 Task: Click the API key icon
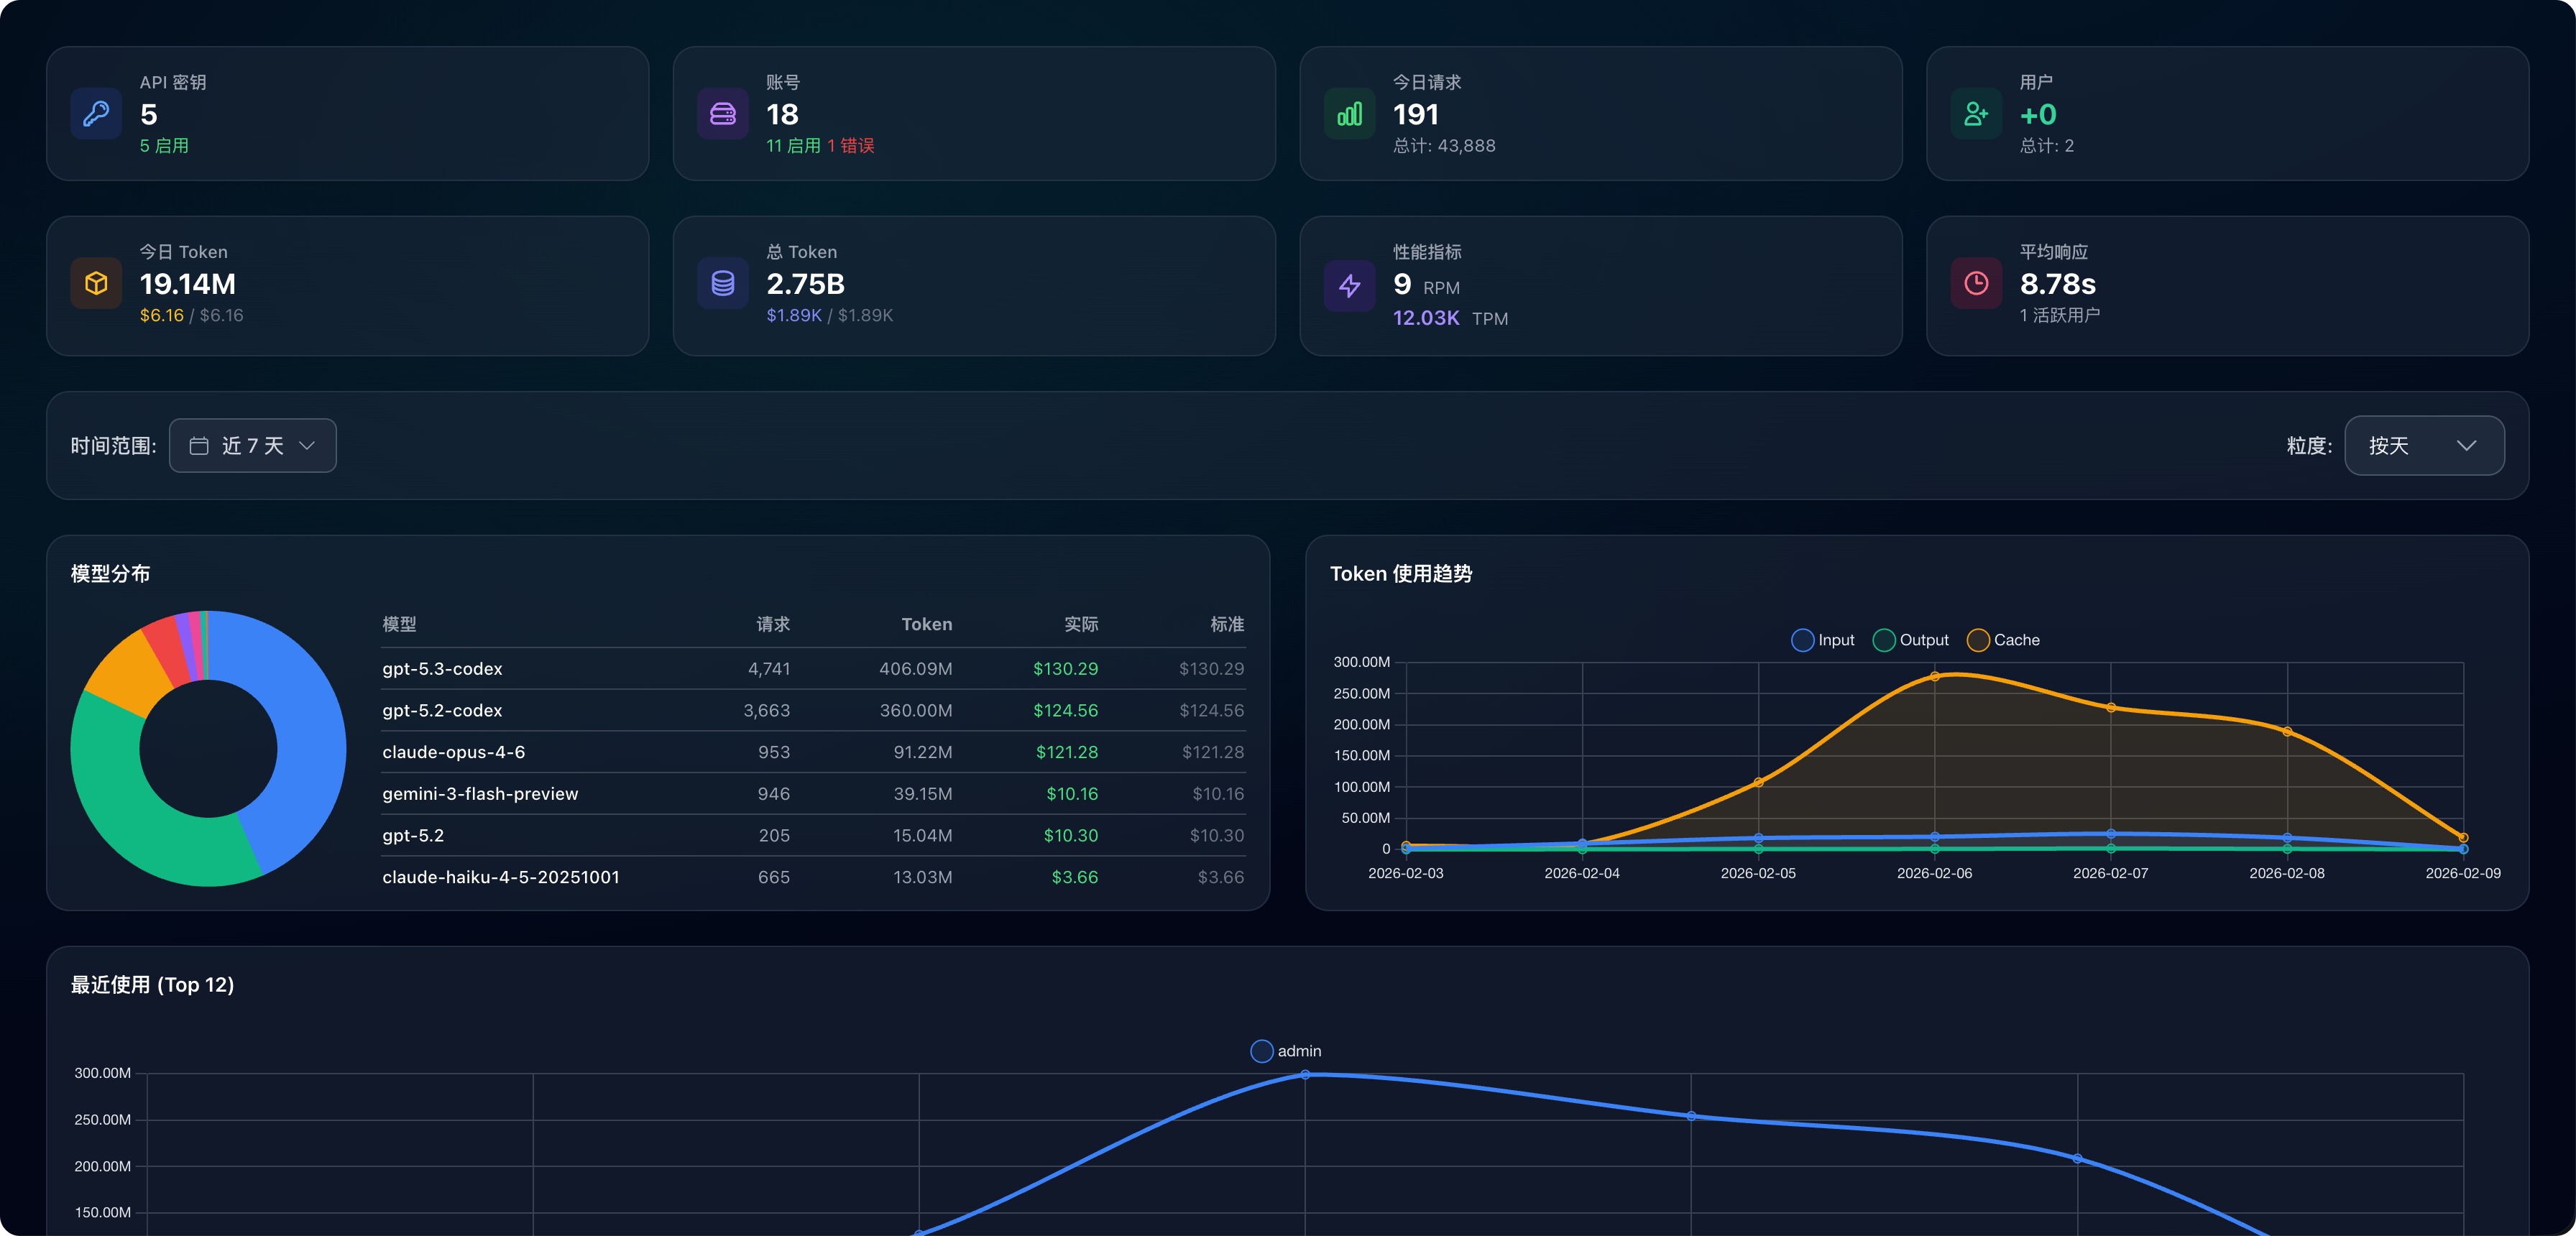[96, 114]
